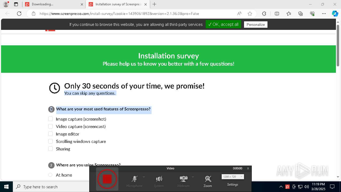The width and height of the screenshot is (341, 192).
Task: Stop the Screenpresso video recording
Action: pyautogui.click(x=107, y=179)
